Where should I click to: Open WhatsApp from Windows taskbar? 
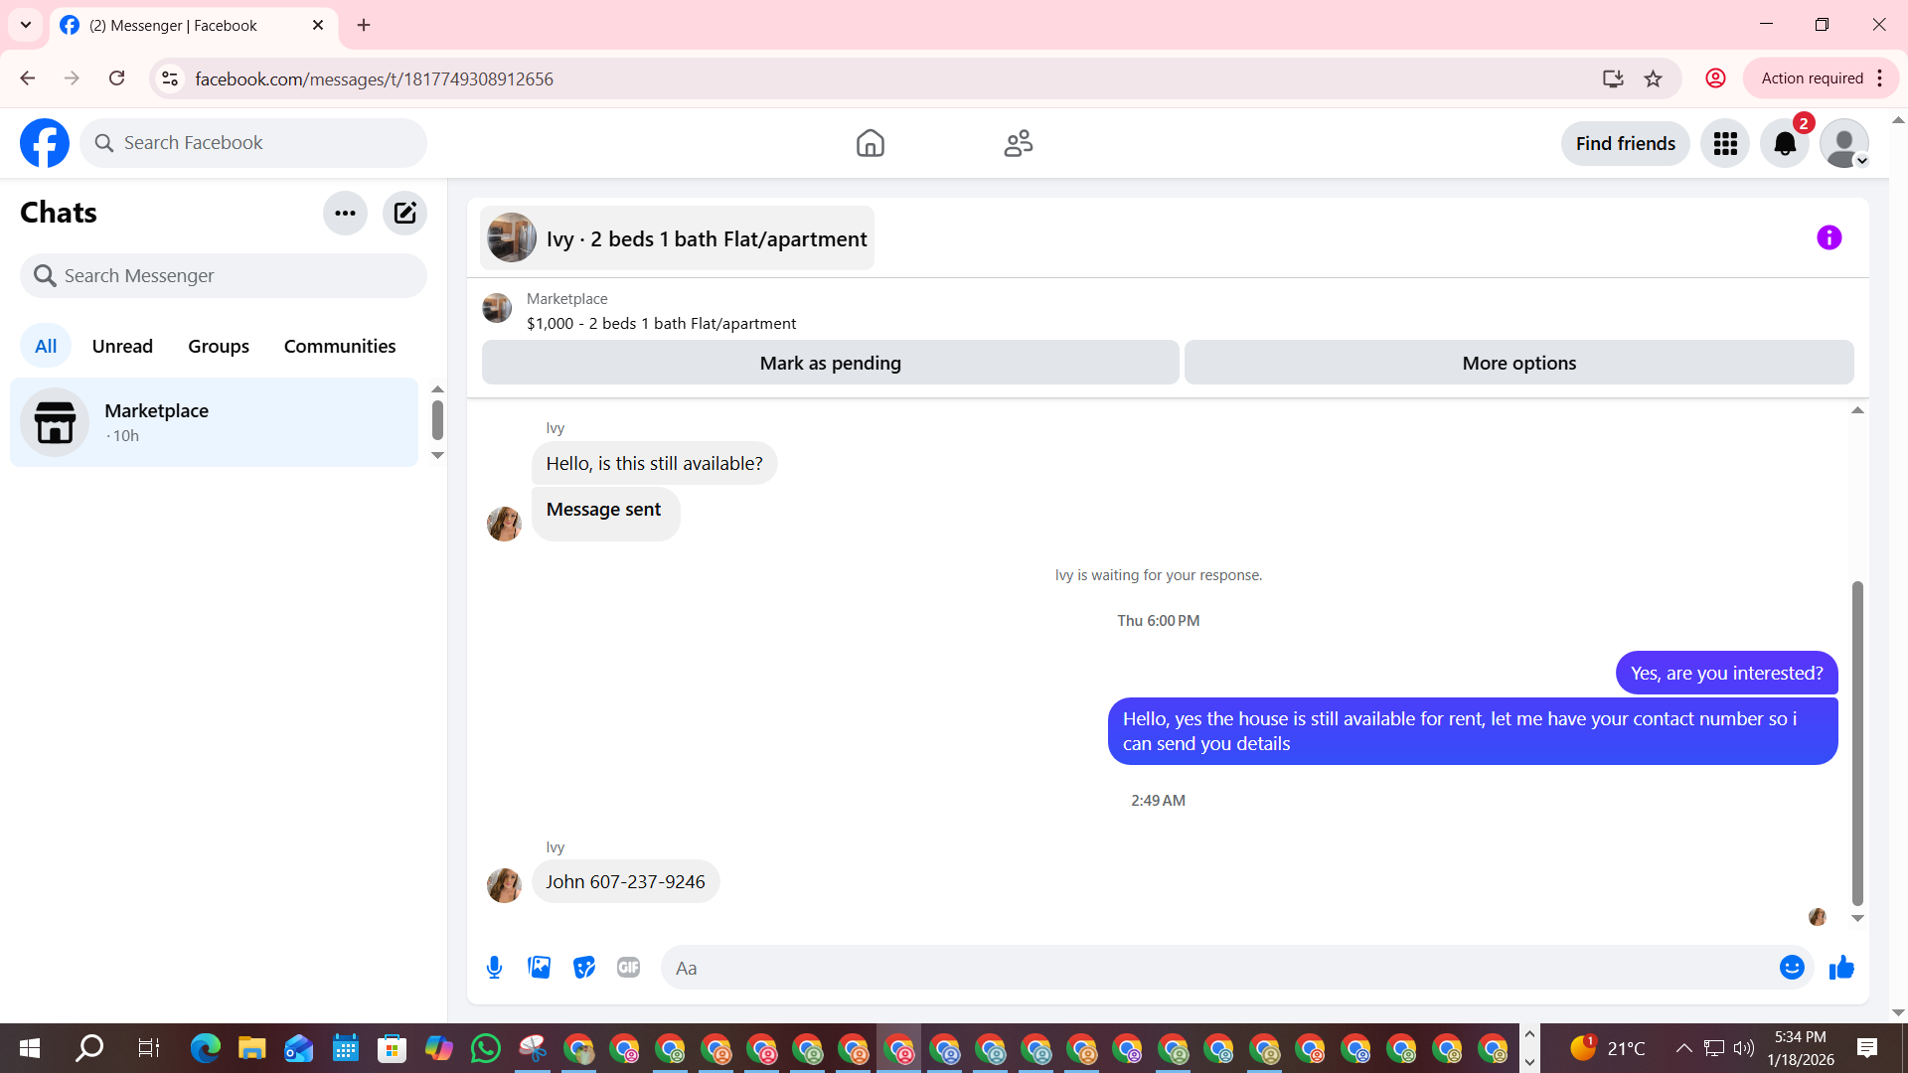486,1048
